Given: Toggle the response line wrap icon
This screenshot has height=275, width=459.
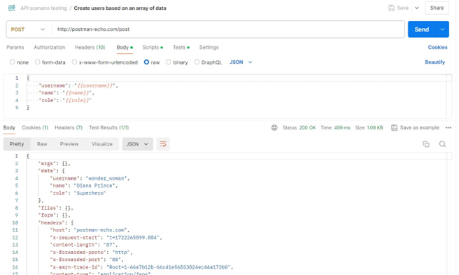Looking at the screenshot, I should (163, 144).
